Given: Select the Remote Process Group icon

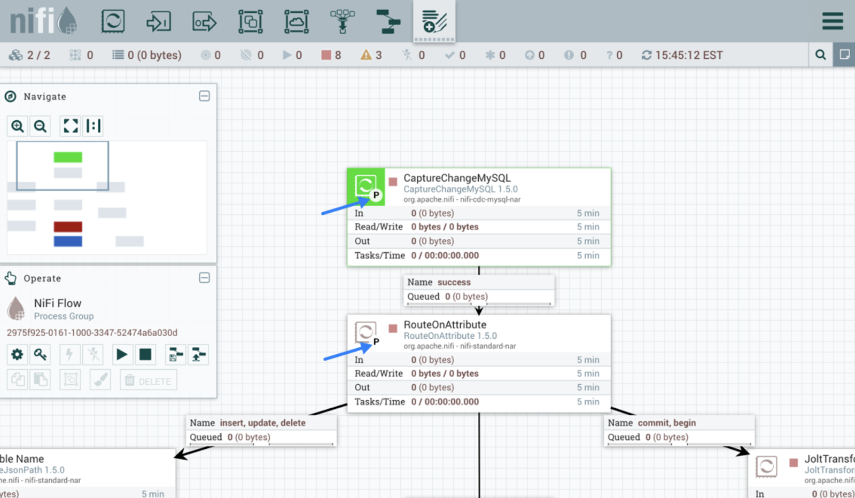Looking at the screenshot, I should coord(297,21).
